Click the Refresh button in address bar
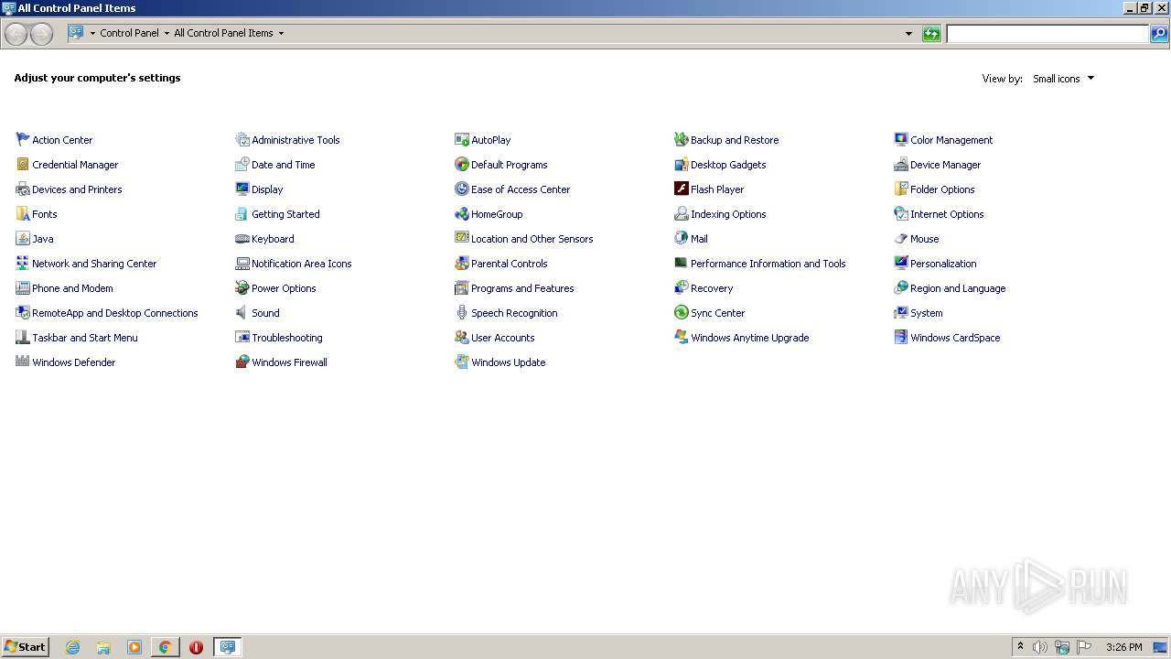Viewport: 1171px width, 659px height. click(931, 34)
